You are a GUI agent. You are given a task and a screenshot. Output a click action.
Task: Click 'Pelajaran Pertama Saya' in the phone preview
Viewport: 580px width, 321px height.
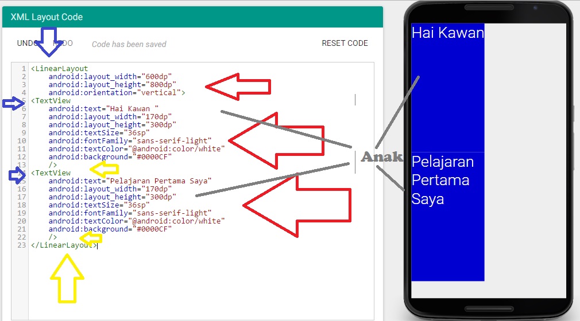pyautogui.click(x=442, y=180)
